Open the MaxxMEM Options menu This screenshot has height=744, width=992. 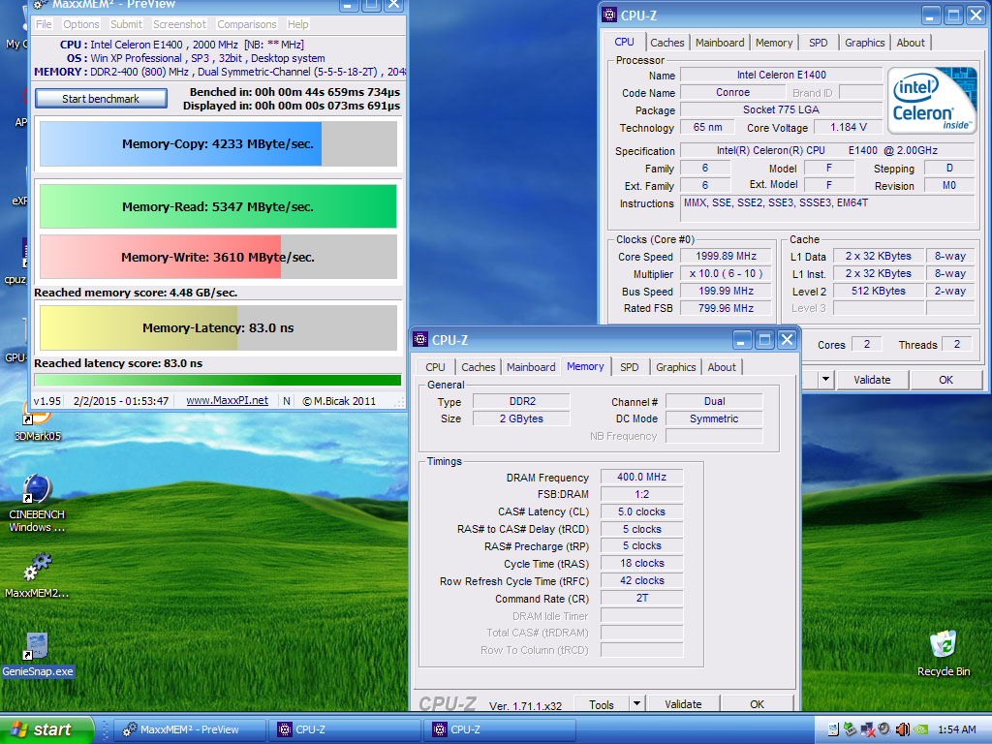[x=81, y=24]
